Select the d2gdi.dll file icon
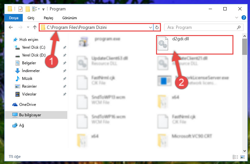 pyautogui.click(x=163, y=43)
